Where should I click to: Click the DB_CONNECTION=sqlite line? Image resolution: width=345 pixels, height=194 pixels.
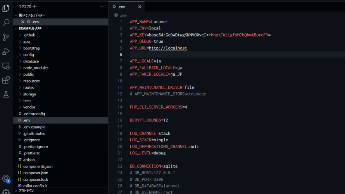(x=154, y=166)
